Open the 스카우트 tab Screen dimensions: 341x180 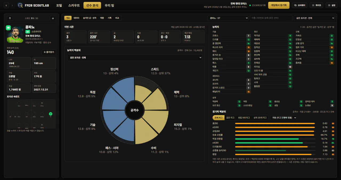(x=74, y=5)
